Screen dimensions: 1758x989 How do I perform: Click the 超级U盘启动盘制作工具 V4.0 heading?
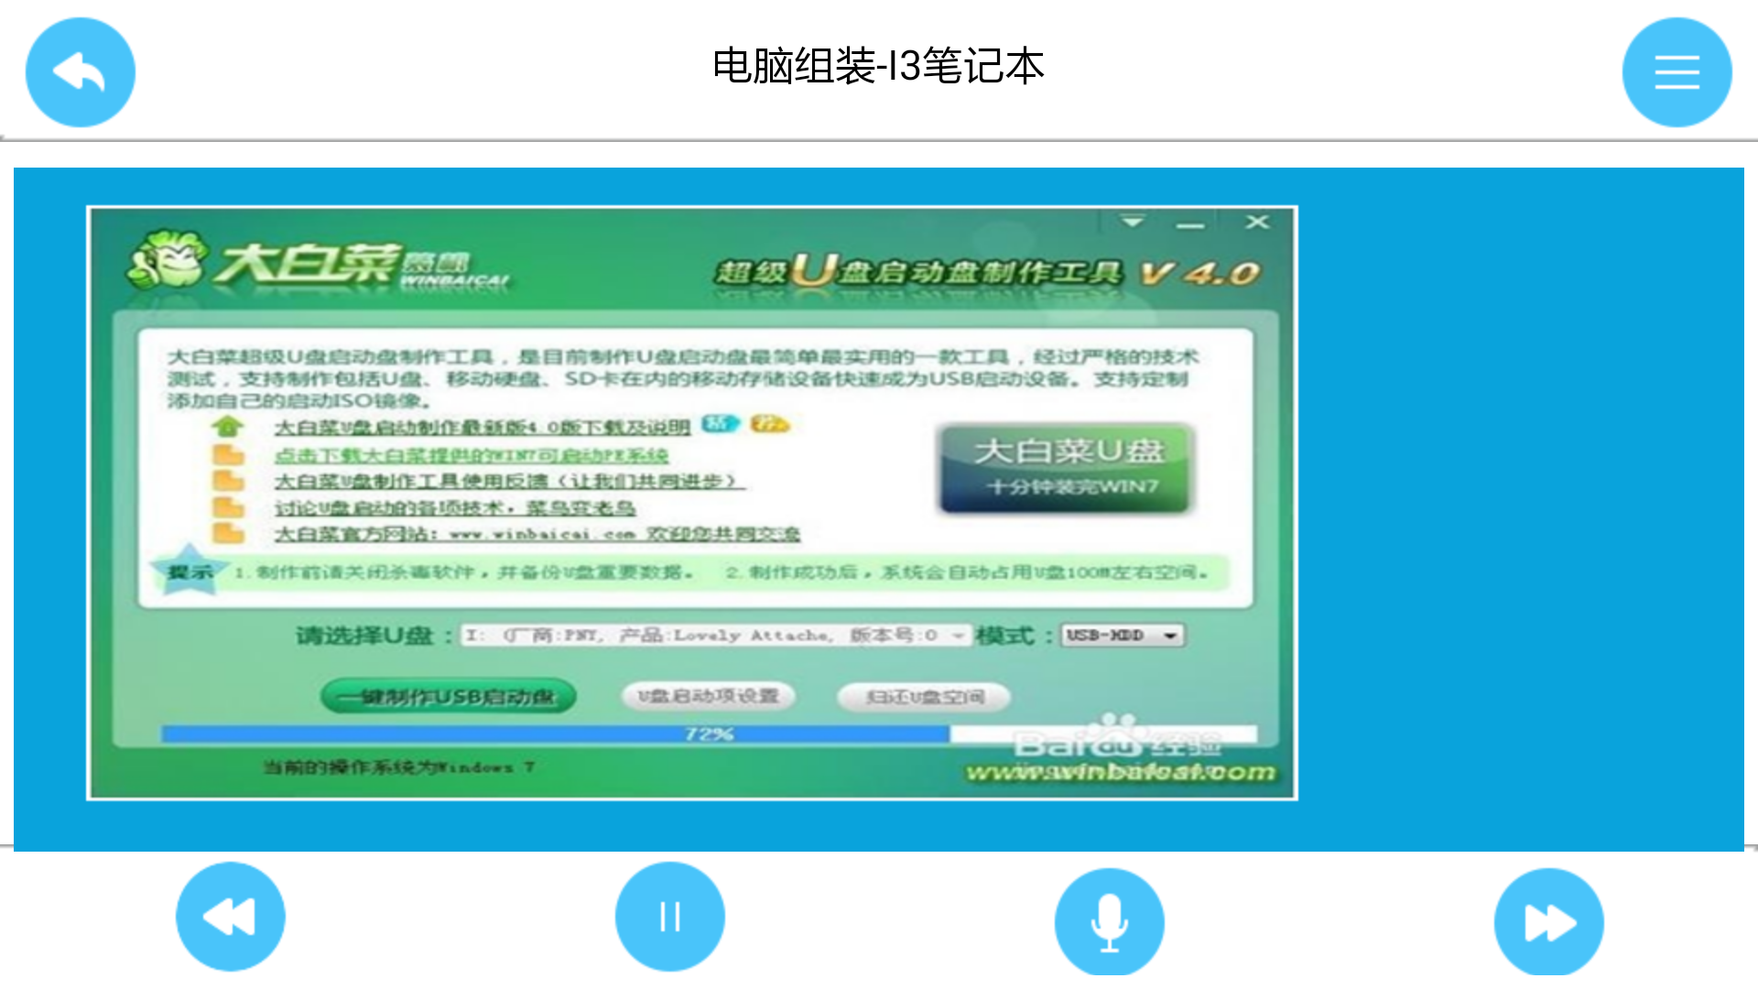click(988, 271)
